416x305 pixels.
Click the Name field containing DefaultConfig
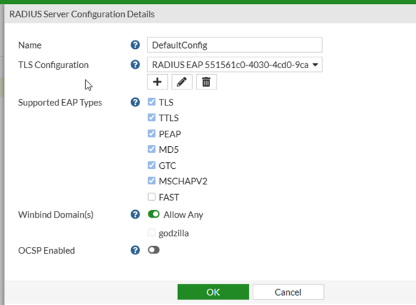(x=234, y=45)
